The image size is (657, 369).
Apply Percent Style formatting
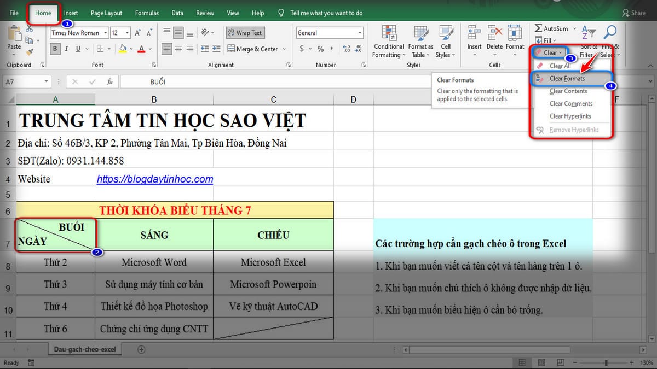coord(321,49)
